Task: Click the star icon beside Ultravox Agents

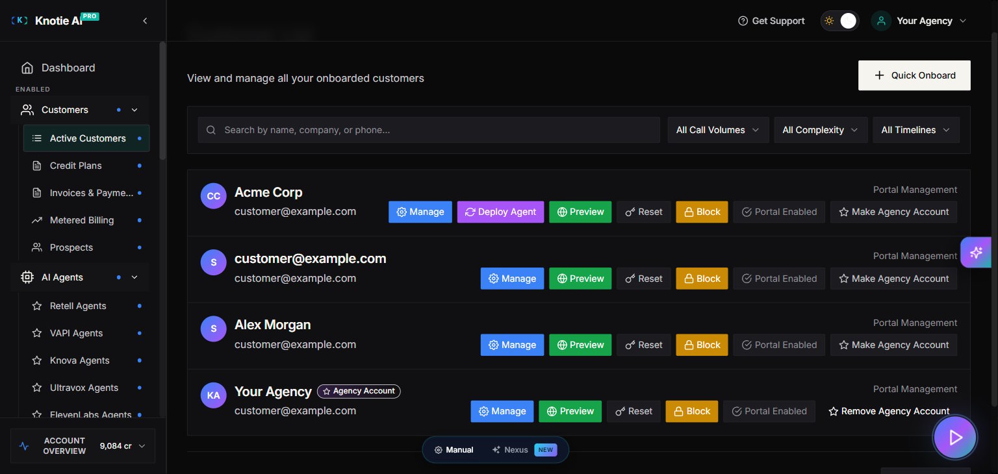Action: point(37,388)
